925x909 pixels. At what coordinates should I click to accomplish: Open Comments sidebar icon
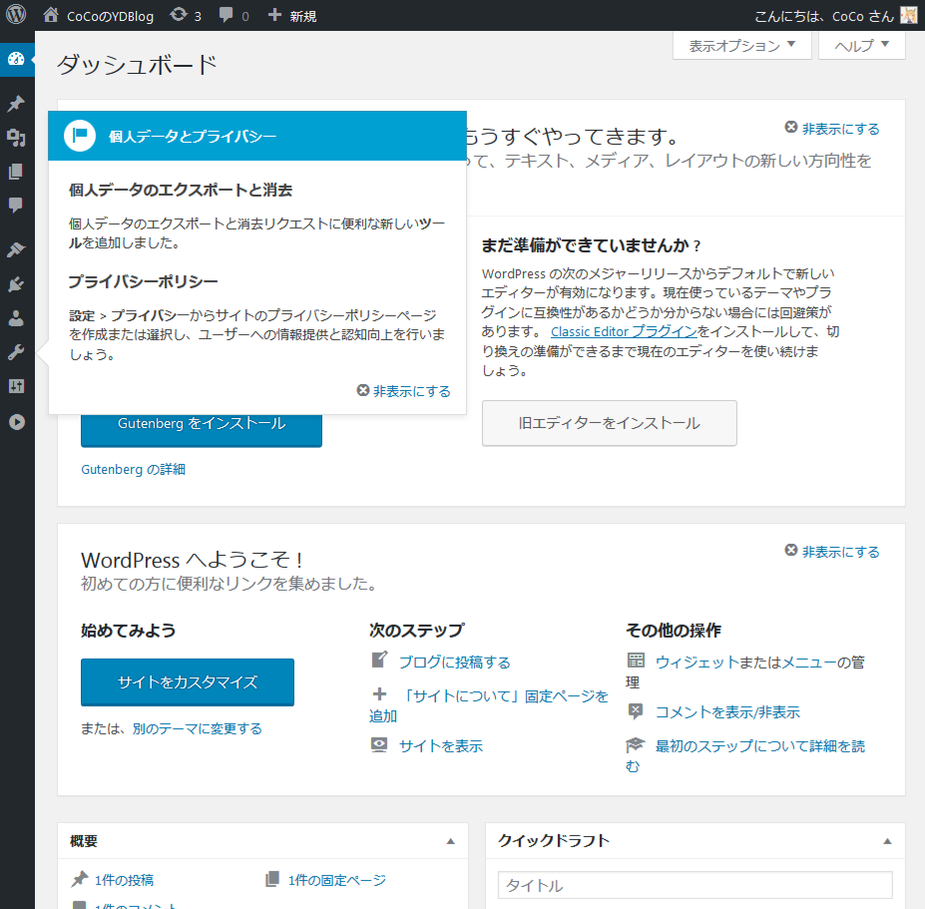click(x=17, y=206)
